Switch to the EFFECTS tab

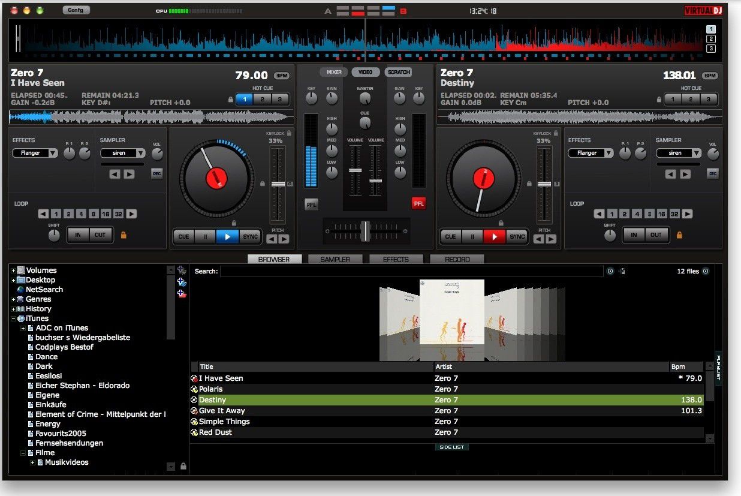[396, 260]
